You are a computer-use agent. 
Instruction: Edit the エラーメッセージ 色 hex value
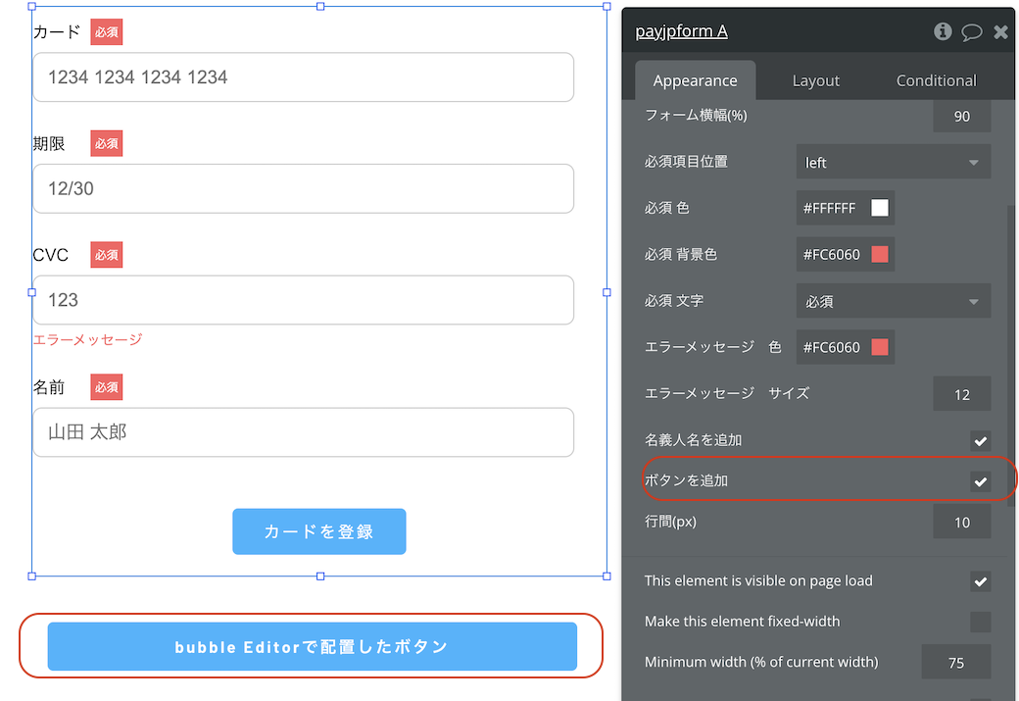(x=831, y=347)
